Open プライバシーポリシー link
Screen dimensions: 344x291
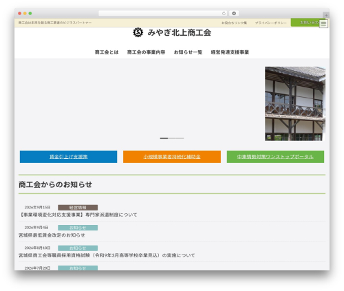(270, 23)
